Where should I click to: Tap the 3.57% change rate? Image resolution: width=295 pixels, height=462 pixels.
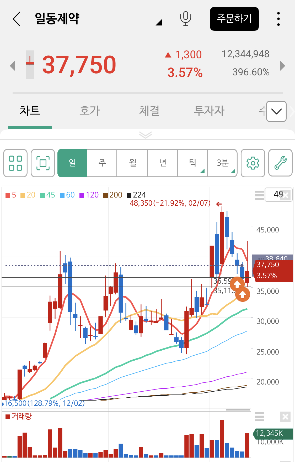pyautogui.click(x=185, y=72)
